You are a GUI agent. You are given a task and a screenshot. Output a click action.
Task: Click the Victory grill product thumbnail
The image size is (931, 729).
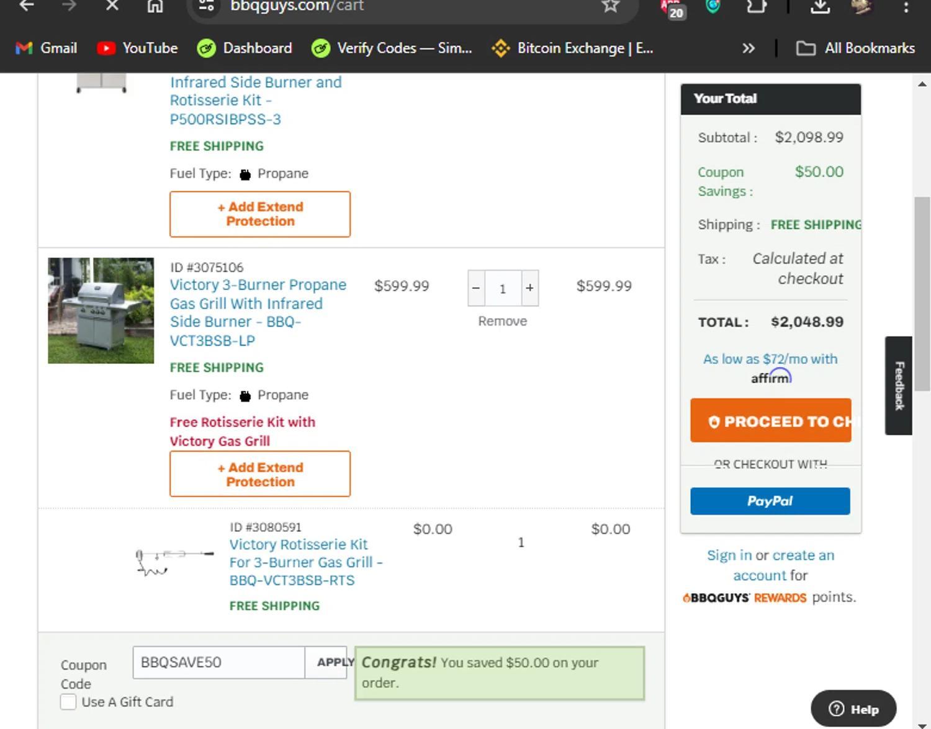point(101,311)
